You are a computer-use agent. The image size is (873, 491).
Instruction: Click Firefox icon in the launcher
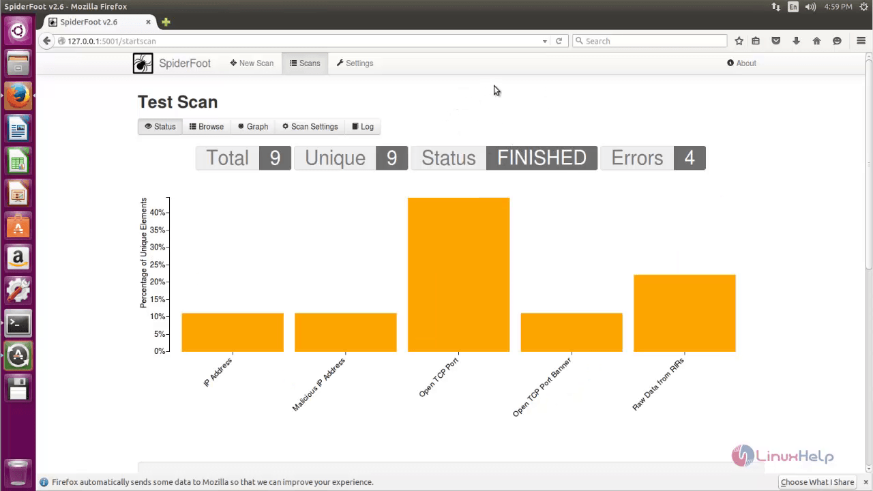[18, 96]
